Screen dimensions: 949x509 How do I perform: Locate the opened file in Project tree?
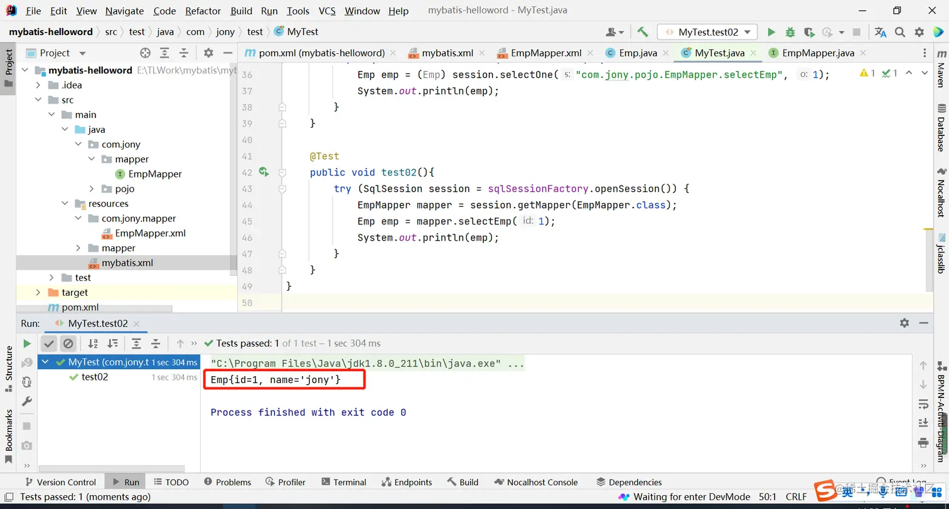point(146,53)
